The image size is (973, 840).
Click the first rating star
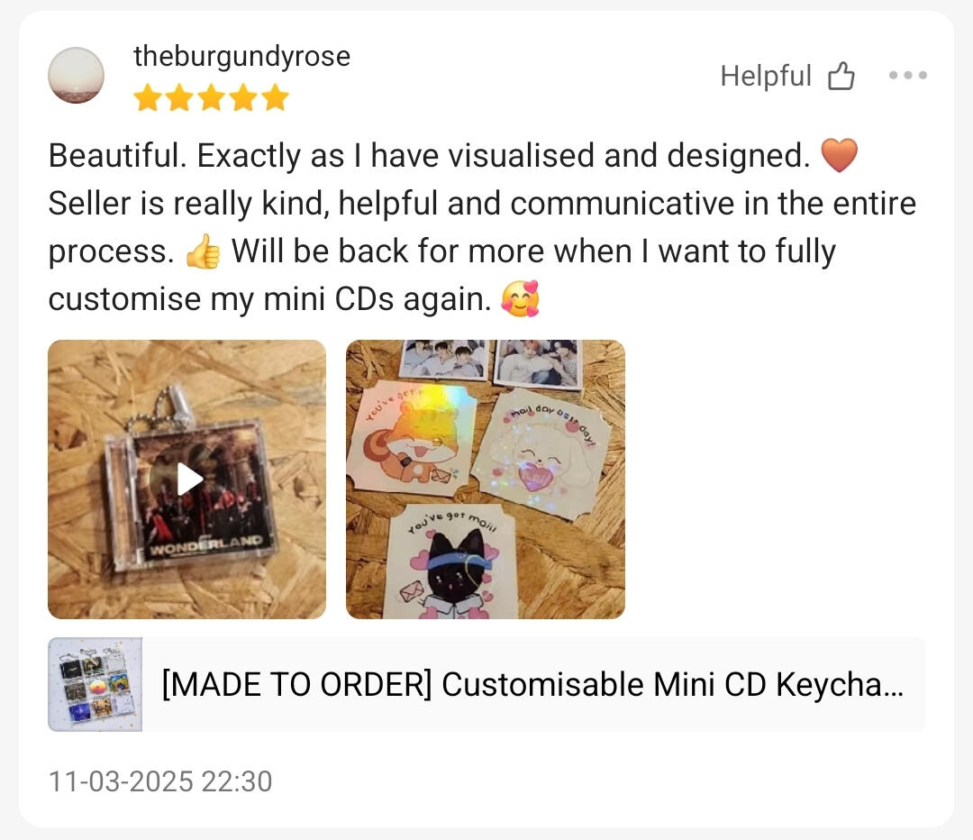pos(148,98)
